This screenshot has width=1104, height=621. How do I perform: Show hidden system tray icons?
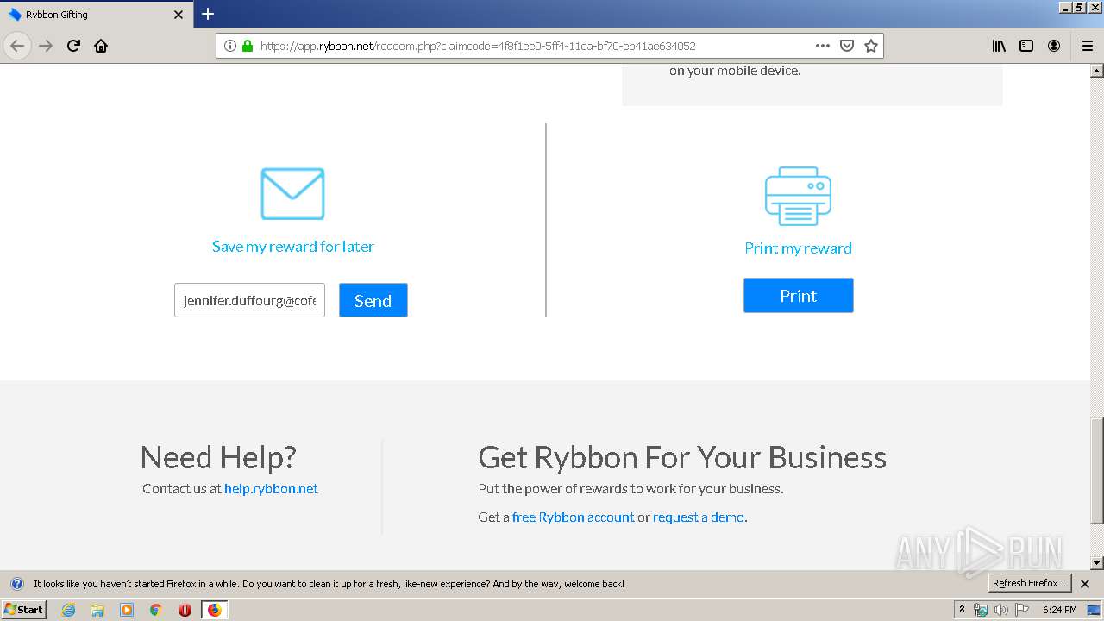[x=962, y=610]
